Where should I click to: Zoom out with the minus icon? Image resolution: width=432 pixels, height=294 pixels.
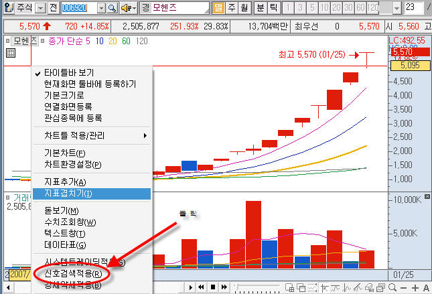[x=404, y=288]
